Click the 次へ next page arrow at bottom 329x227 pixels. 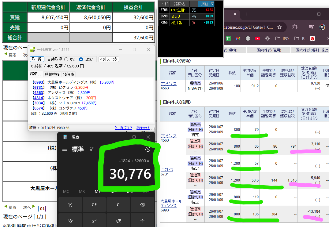29,207
